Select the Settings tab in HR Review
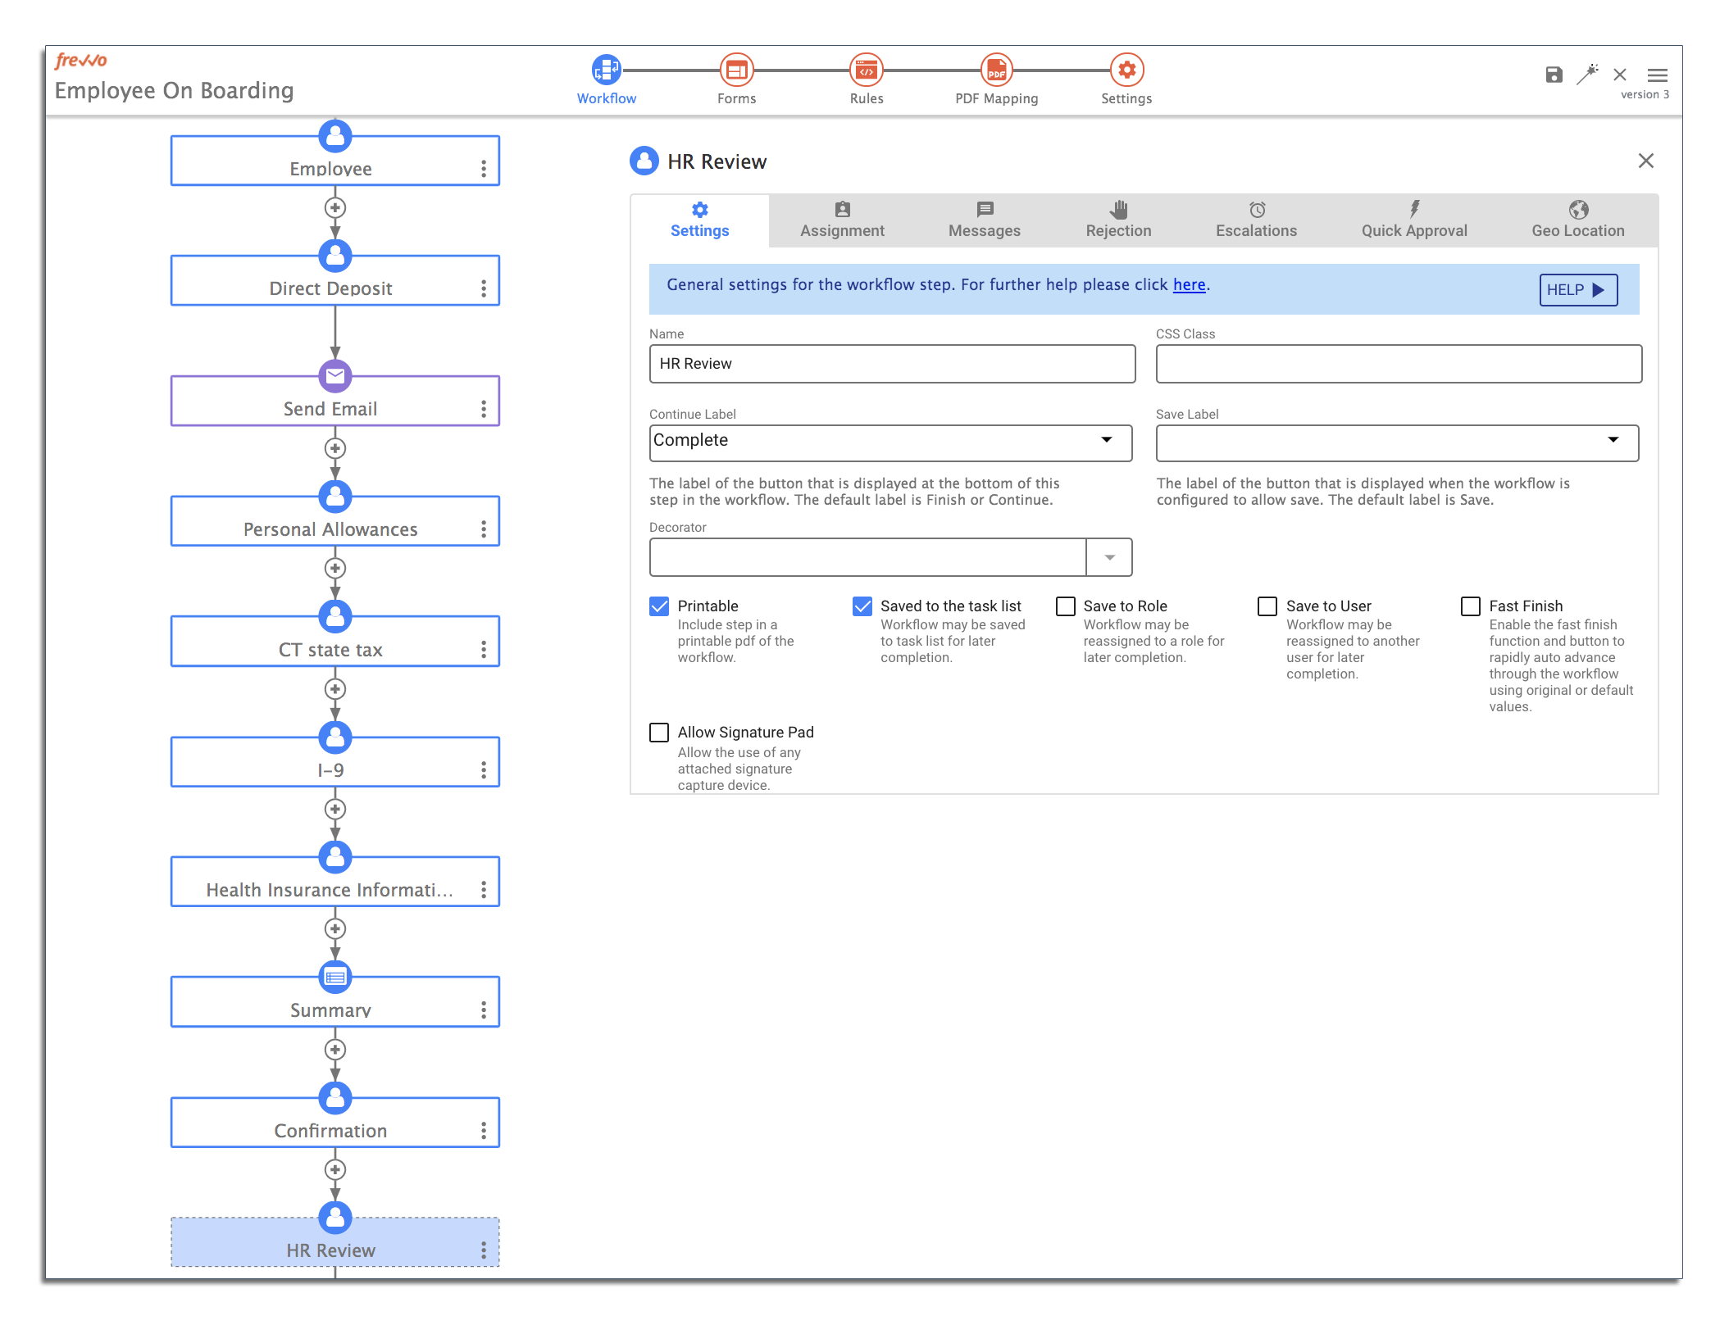This screenshot has height=1325, width=1729. 699,220
